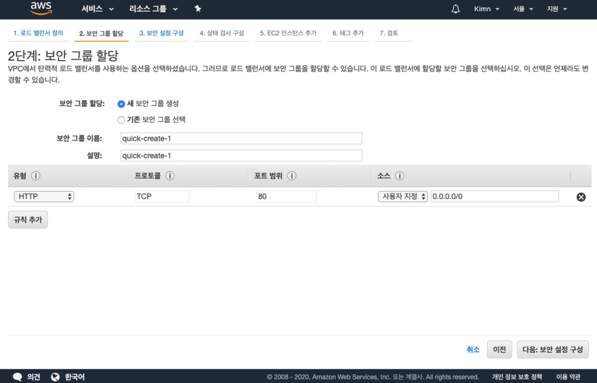Click the 의견 feedback link
Image resolution: width=597 pixels, height=383 pixels.
(33, 377)
